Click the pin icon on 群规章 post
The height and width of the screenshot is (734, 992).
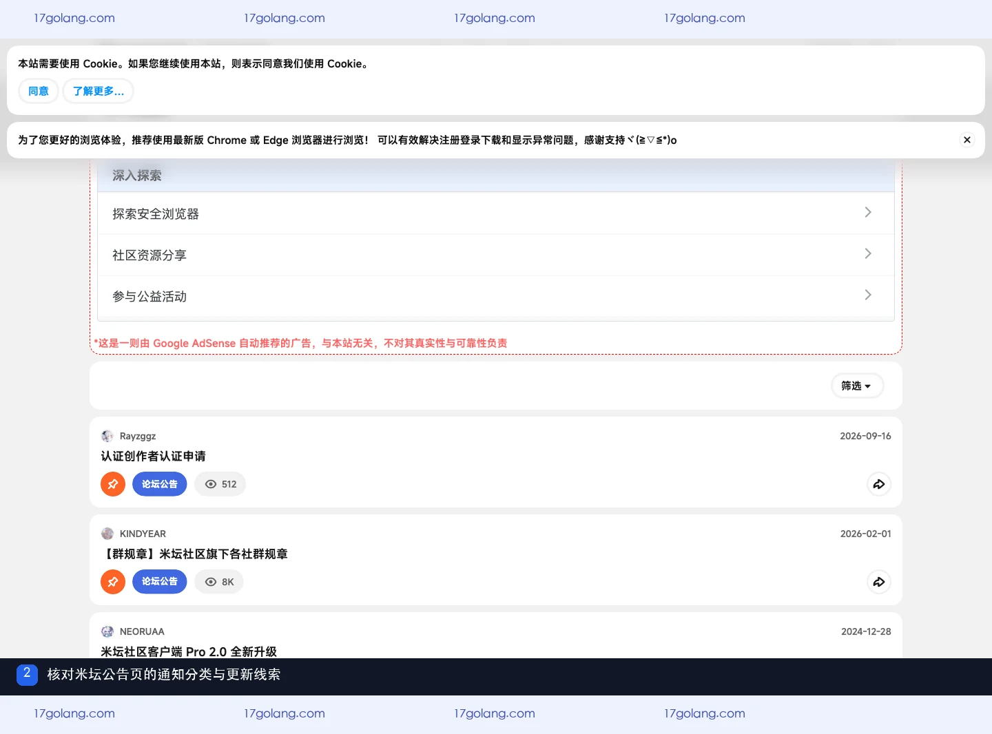113,582
